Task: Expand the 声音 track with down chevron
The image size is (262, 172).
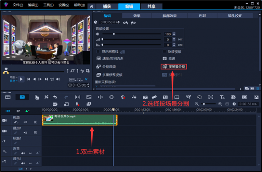Action: tap(30, 153)
